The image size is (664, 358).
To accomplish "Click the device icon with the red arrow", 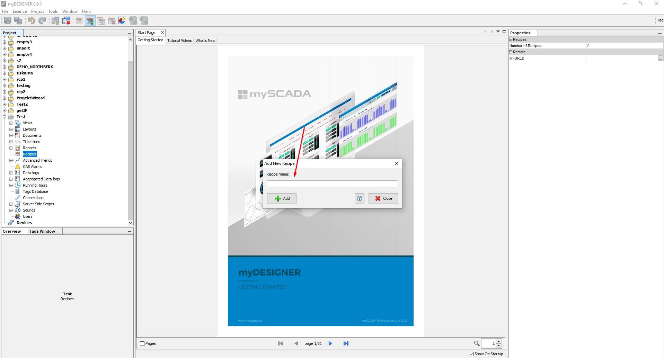I will pyautogui.click(x=66, y=21).
